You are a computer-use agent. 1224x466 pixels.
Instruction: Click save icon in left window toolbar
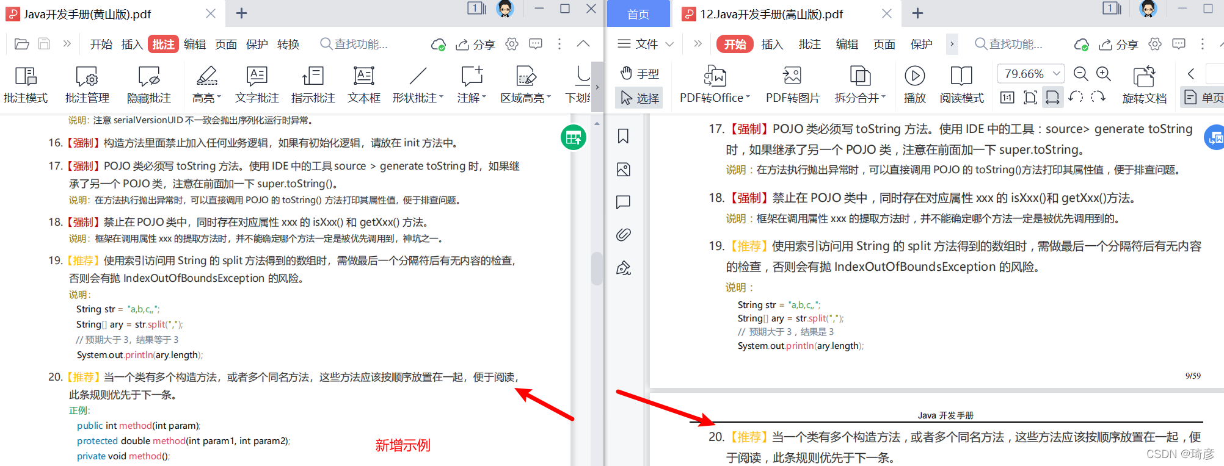[44, 44]
